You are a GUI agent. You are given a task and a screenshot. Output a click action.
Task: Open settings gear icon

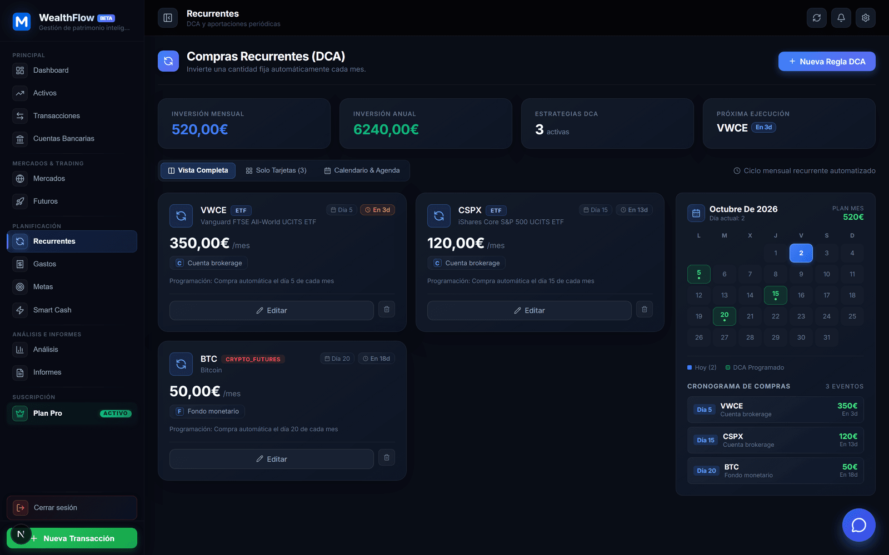tap(866, 18)
